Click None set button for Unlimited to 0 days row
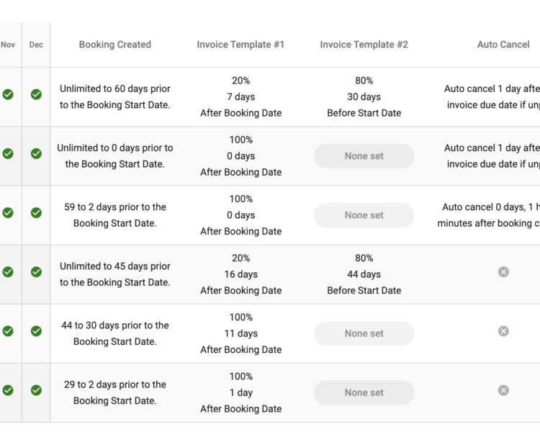Image resolution: width=540 pixels, height=432 pixels. point(364,156)
